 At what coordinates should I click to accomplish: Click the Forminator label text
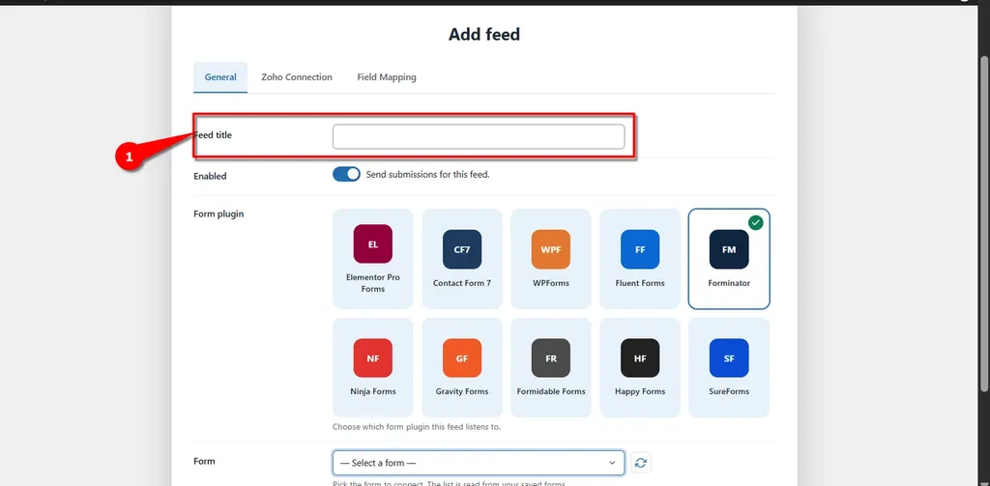(729, 283)
